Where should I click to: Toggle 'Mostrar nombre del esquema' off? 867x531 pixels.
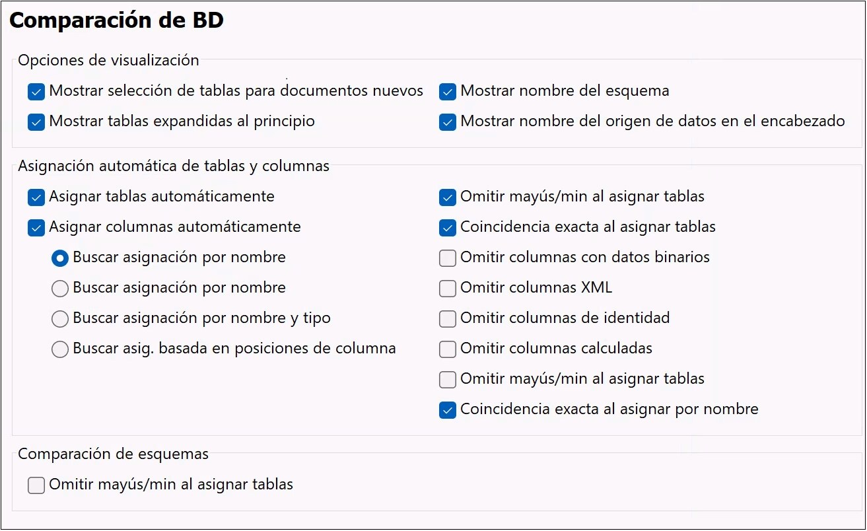(x=448, y=92)
